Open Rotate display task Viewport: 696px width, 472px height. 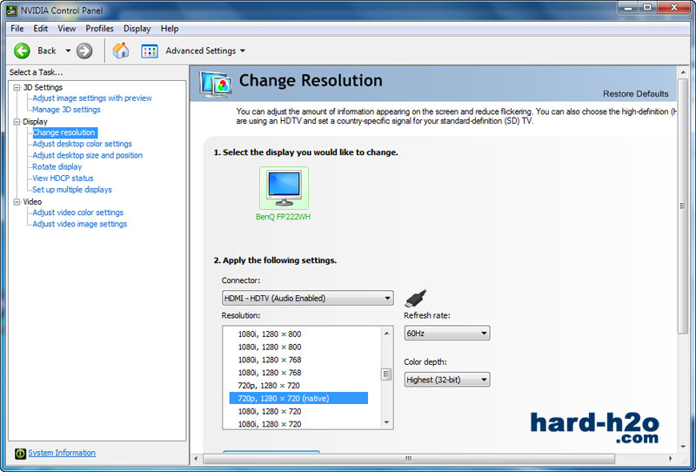tap(57, 166)
